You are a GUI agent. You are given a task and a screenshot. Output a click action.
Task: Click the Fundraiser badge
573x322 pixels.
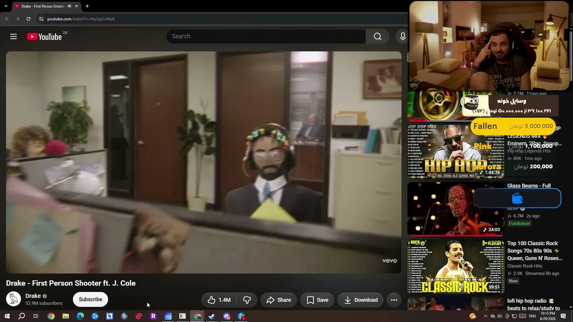pyautogui.click(x=519, y=223)
